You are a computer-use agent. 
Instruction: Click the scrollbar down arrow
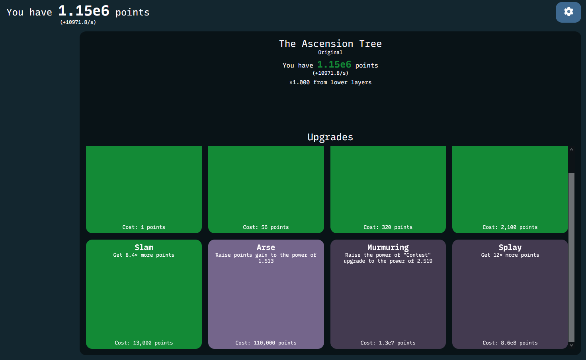click(572, 345)
